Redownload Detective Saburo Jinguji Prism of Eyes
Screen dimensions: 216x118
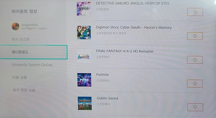(195, 12)
